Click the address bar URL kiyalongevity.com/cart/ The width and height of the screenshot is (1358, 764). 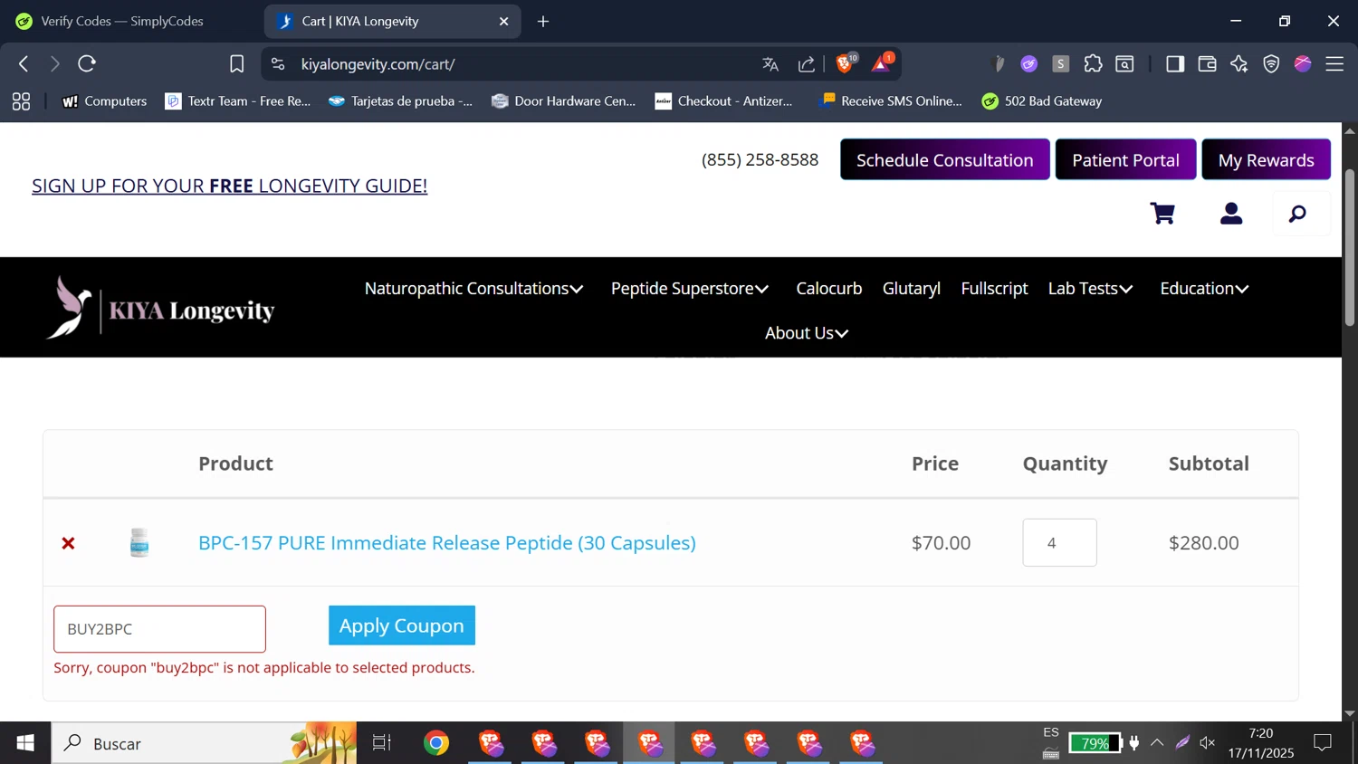378,64
